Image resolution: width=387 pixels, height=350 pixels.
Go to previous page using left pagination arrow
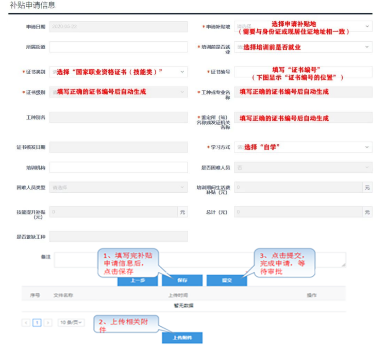26,323
